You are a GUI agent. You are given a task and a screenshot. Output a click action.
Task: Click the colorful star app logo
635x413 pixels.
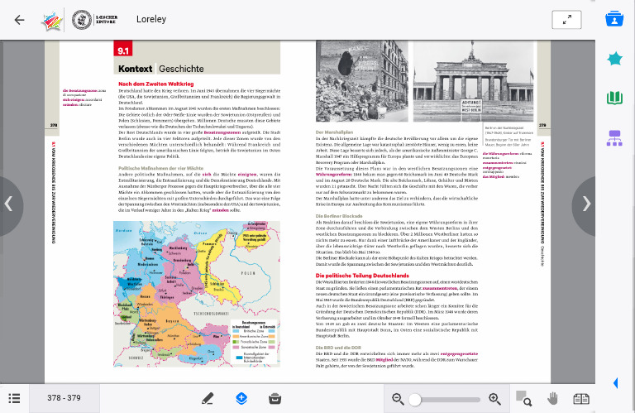(x=52, y=20)
